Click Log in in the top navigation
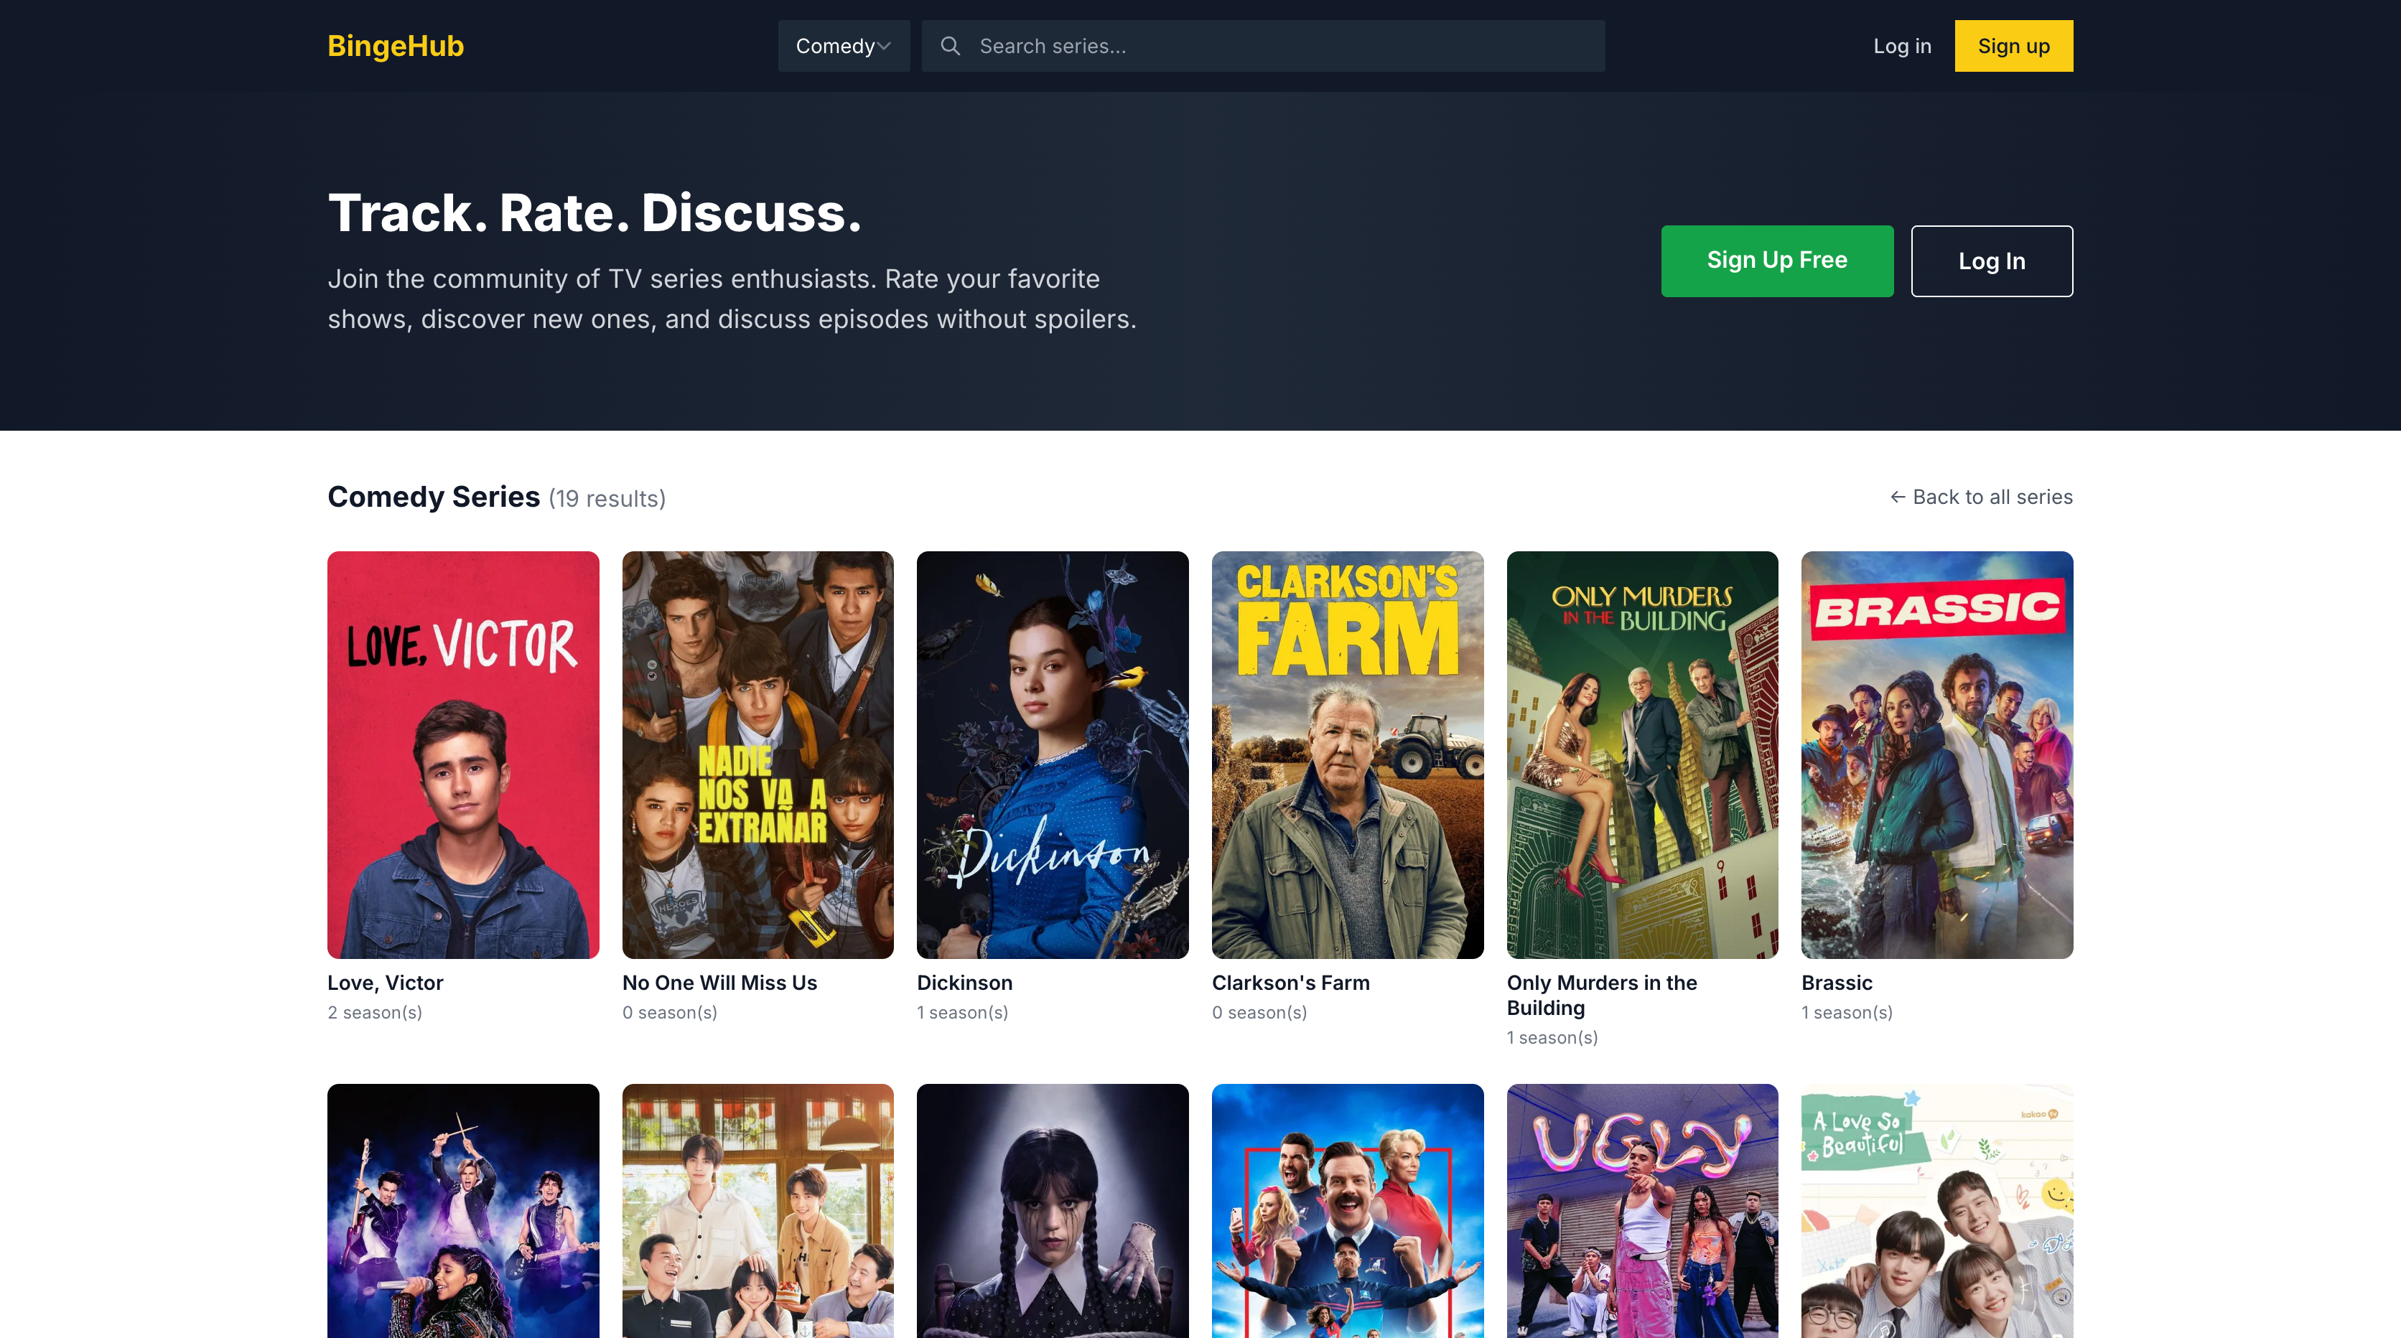 [x=1902, y=46]
